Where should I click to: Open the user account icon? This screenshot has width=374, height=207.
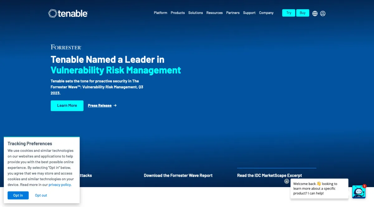pos(323,13)
